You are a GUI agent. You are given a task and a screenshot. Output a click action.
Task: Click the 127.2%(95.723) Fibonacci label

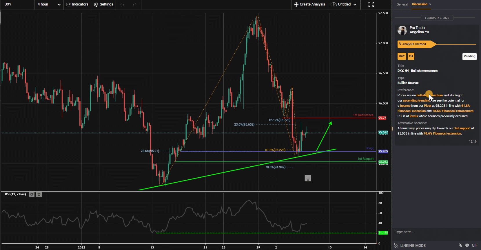[279, 120]
